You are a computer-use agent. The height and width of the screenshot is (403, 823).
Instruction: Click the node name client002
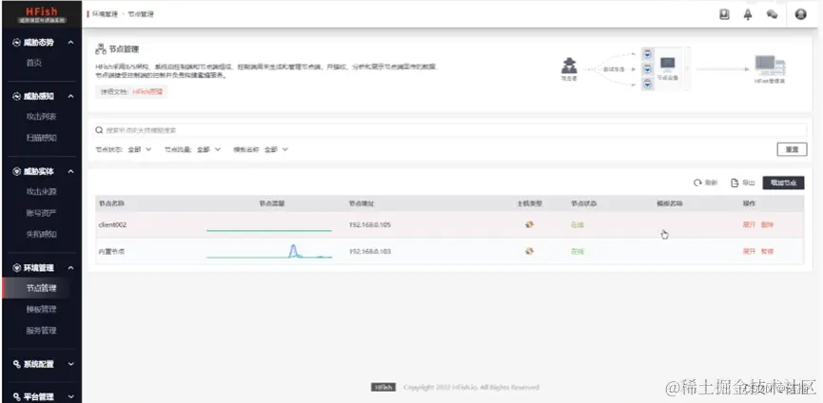(112, 225)
